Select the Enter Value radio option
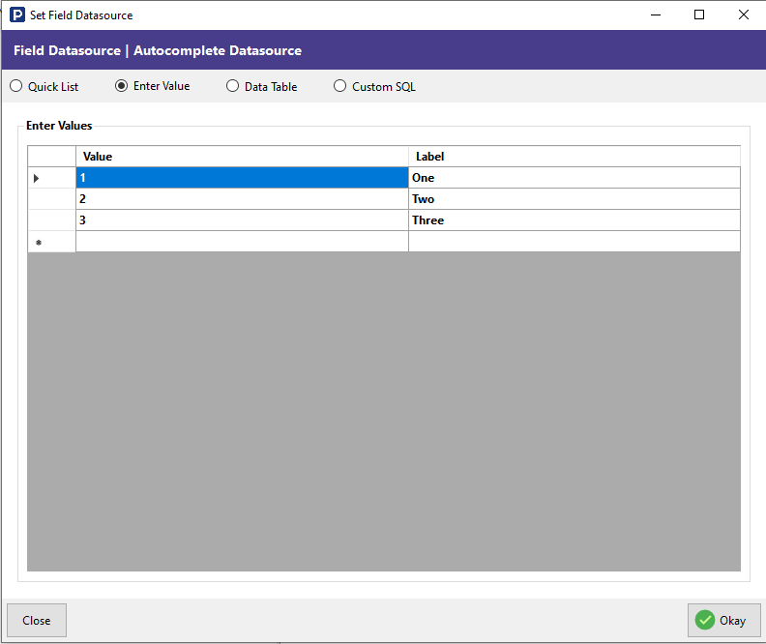The image size is (766, 644). pos(122,86)
